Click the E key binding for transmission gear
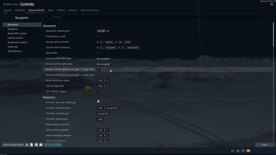 pyautogui.click(x=99, y=70)
